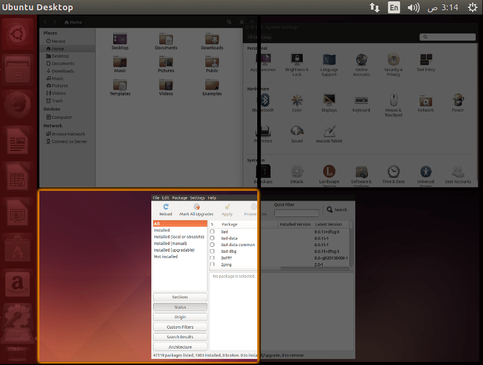The image size is (483, 365).
Task: Open the En keyboard layout indicator
Action: (x=394, y=7)
